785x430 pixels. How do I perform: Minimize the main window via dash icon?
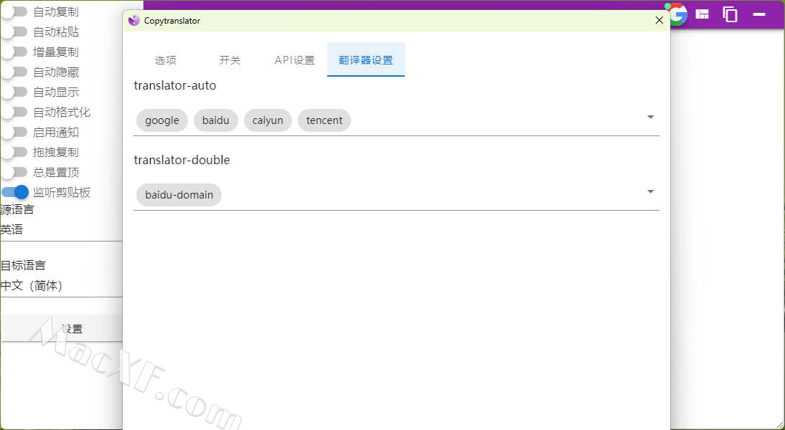click(758, 14)
